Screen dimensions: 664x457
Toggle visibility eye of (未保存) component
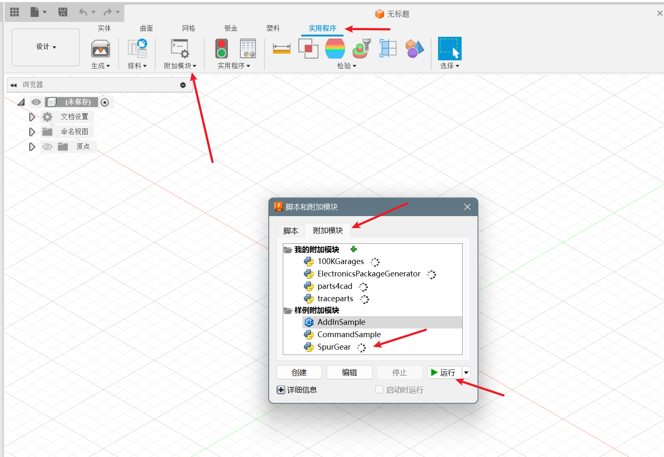point(36,102)
